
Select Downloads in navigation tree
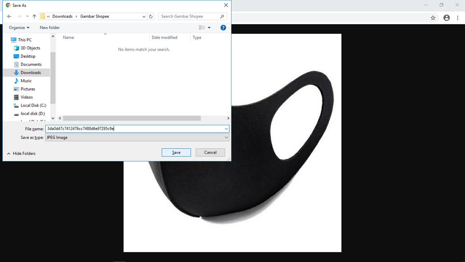click(31, 73)
